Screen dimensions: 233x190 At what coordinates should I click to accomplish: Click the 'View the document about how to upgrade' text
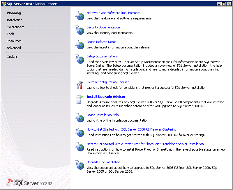pos(152,170)
